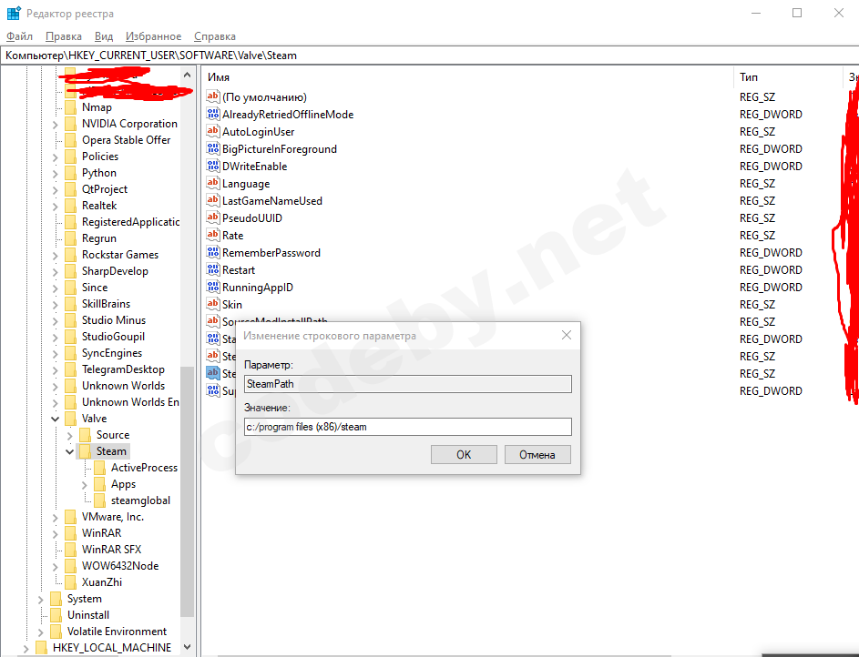
Task: Expand the WOW6432Node key
Action: 56,567
